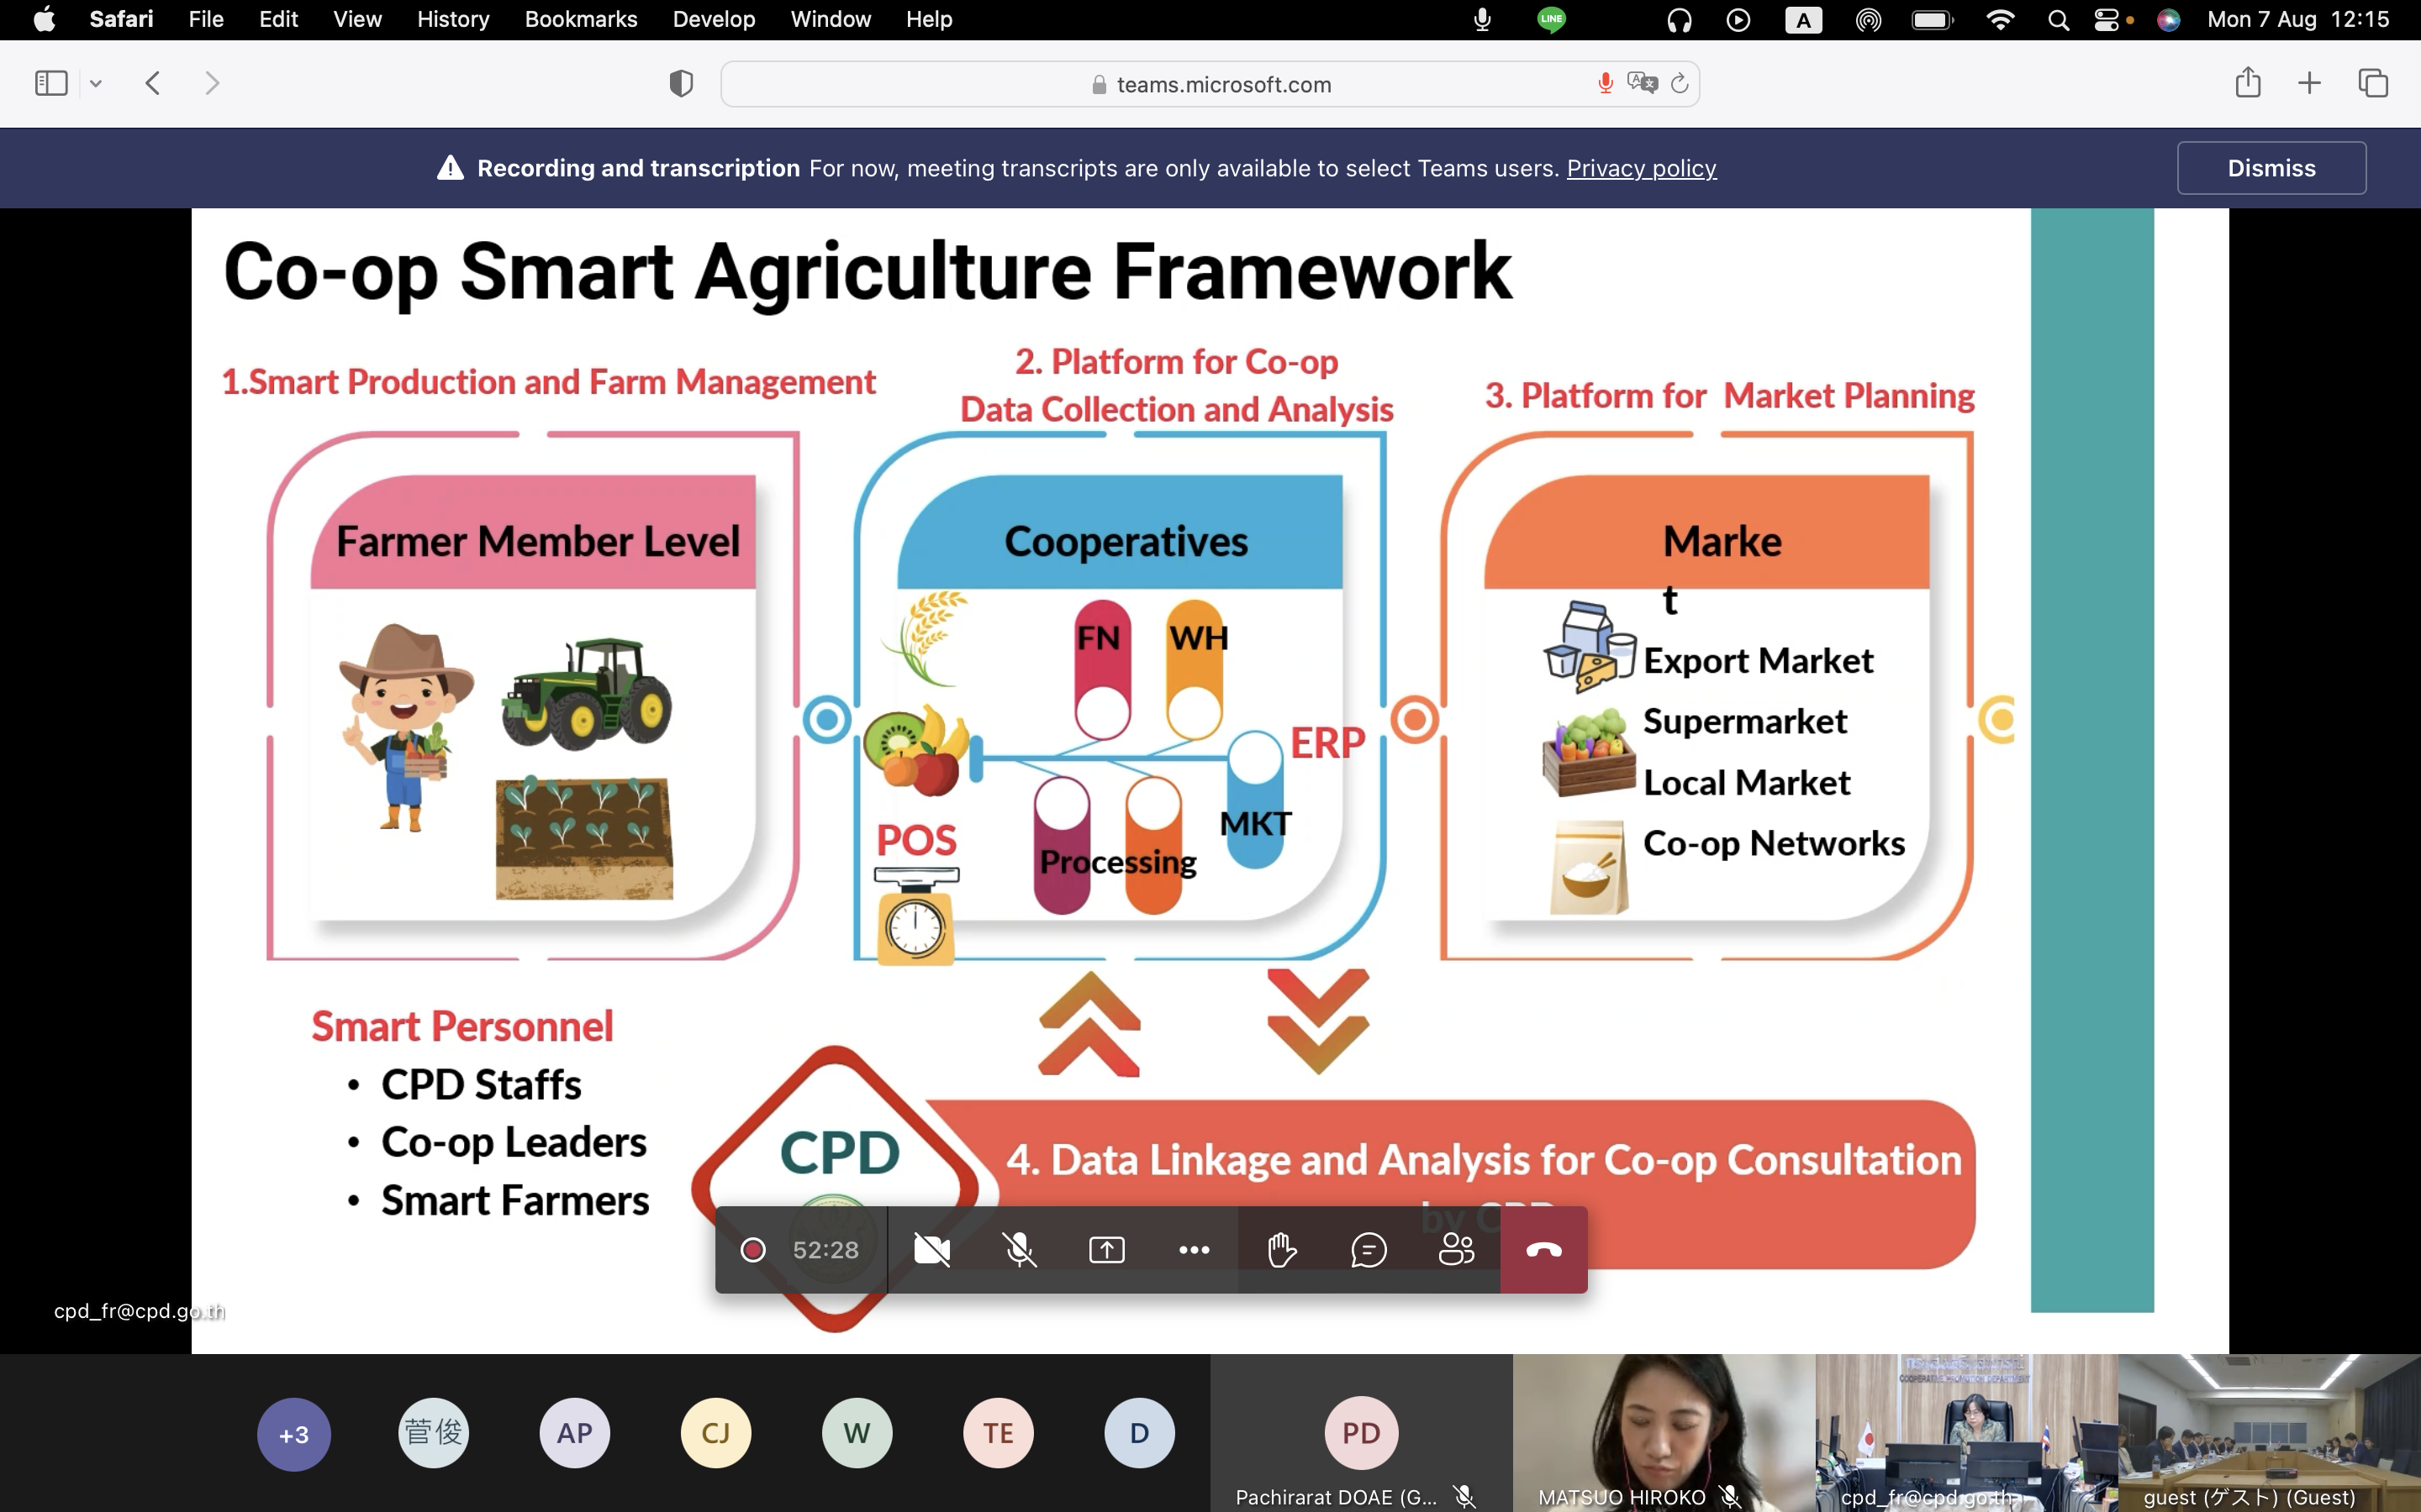
Task: Select the D participant avatar
Action: tap(1140, 1433)
